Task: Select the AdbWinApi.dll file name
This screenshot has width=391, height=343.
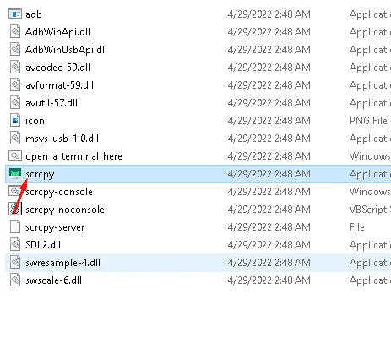Action: [57, 32]
